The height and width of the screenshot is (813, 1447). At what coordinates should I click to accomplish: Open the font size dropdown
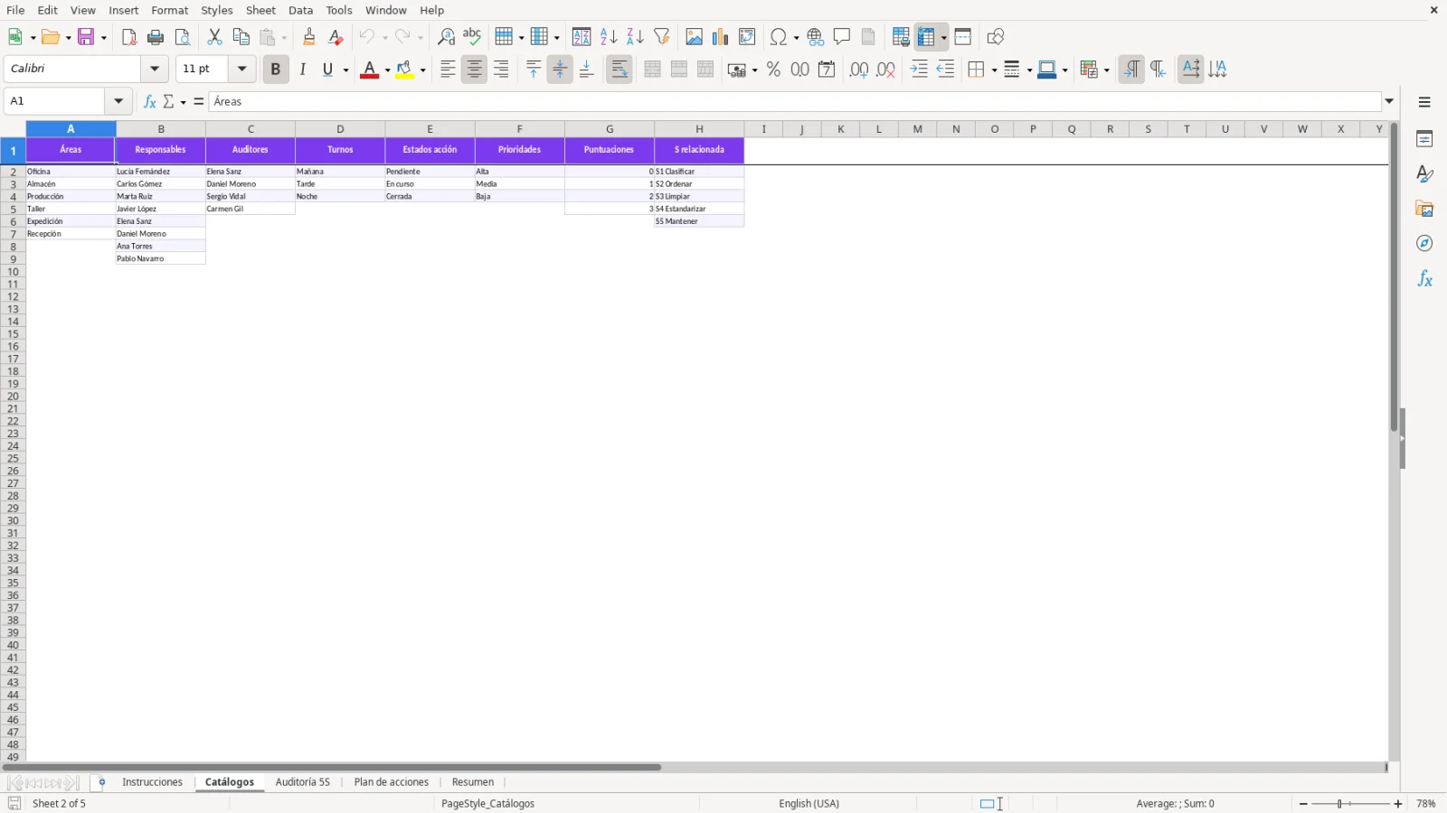pyautogui.click(x=241, y=69)
